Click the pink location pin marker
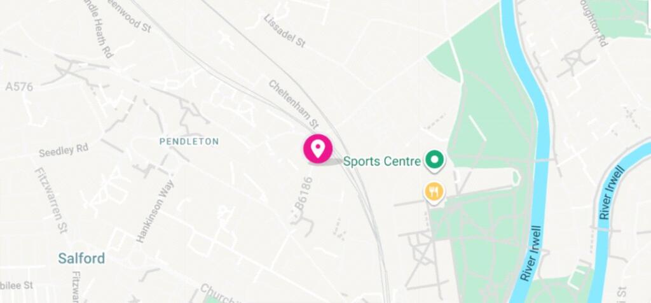This screenshot has height=303, width=651. tap(318, 149)
